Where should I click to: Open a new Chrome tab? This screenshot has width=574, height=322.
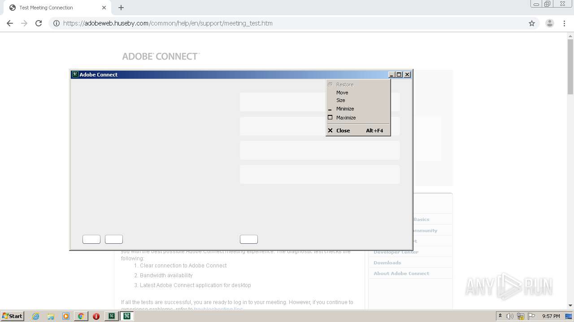tap(121, 8)
